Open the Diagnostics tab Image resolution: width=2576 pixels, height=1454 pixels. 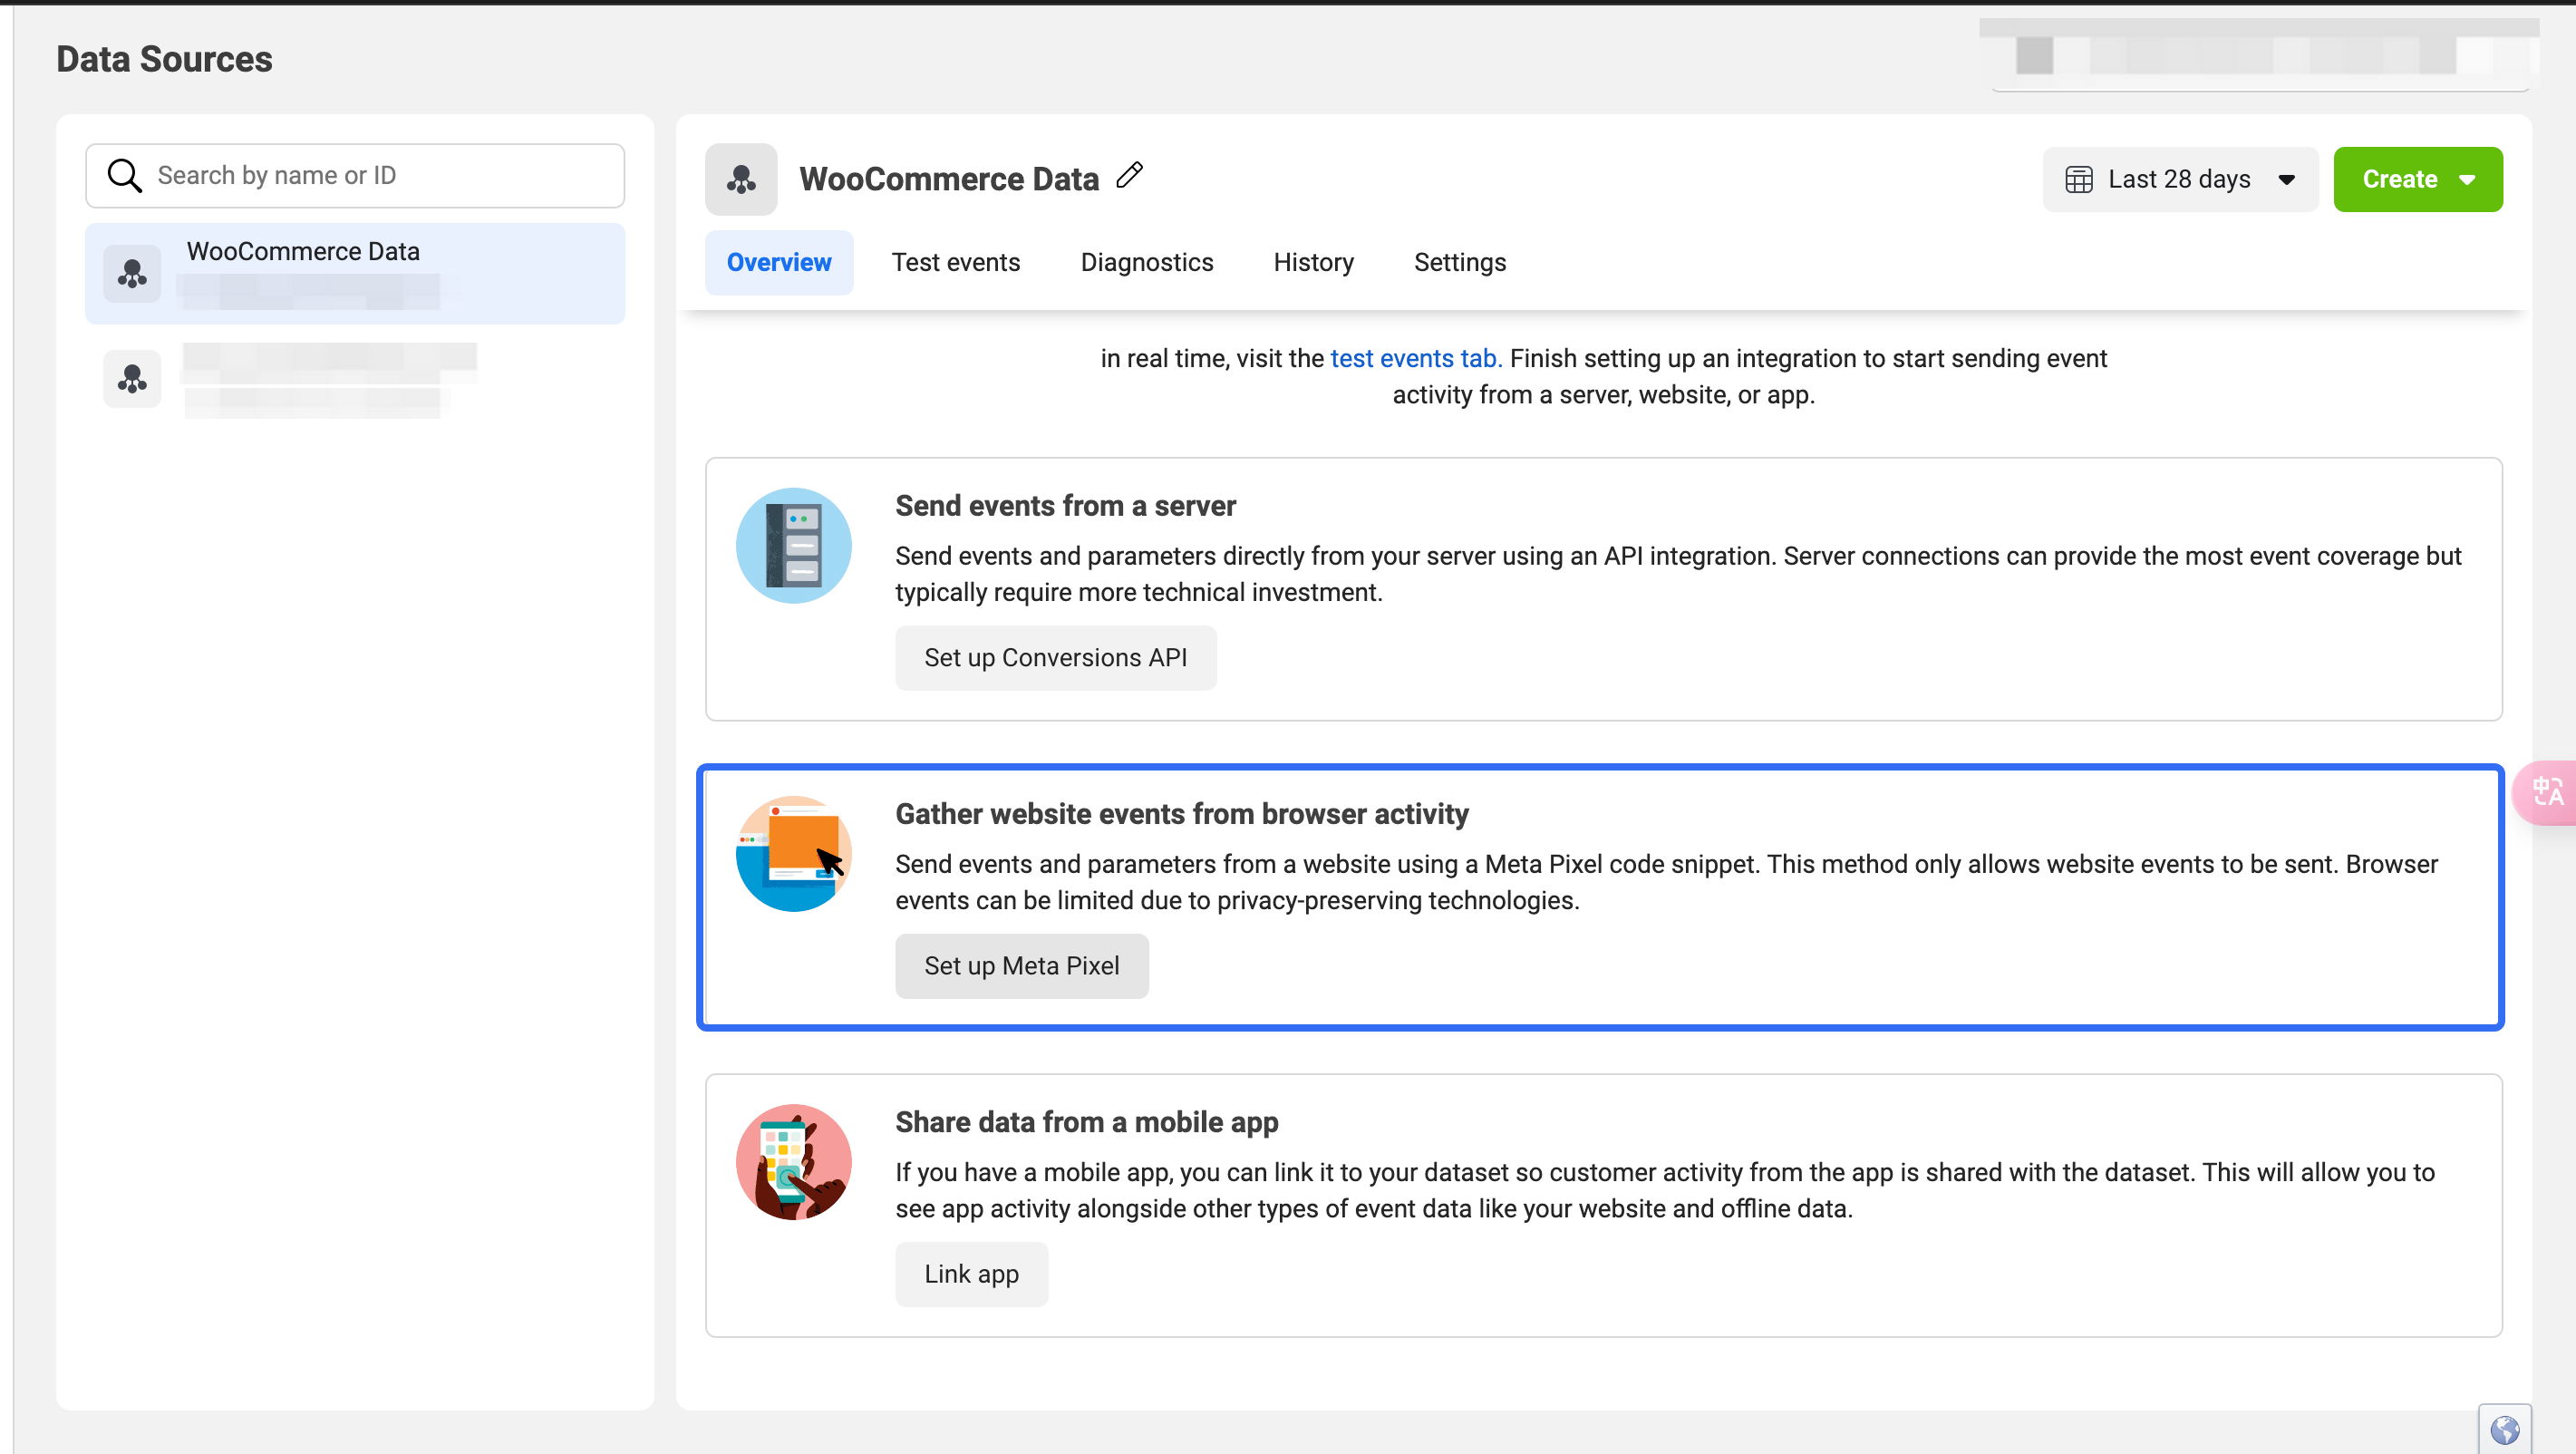click(1147, 262)
